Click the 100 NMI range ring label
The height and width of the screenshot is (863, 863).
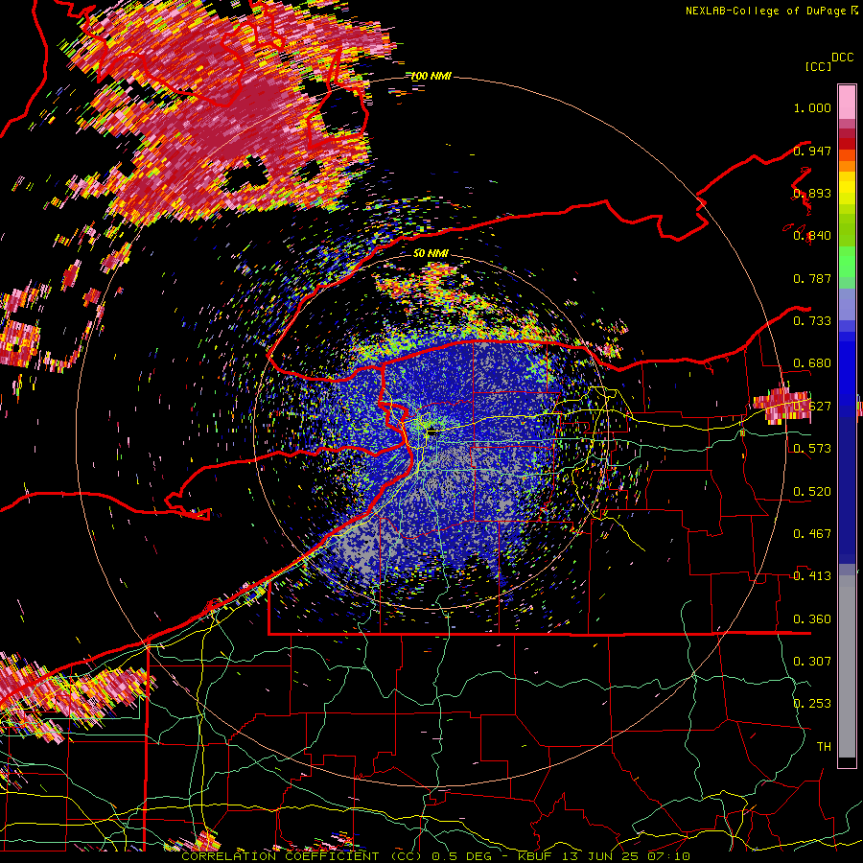click(431, 76)
